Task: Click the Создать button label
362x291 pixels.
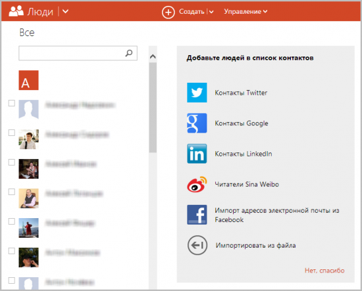Action: tap(192, 12)
